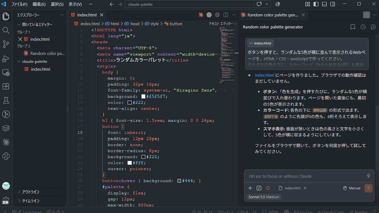
Task: Click the ChatGPT icon in editor toolbar
Action: coord(209,15)
